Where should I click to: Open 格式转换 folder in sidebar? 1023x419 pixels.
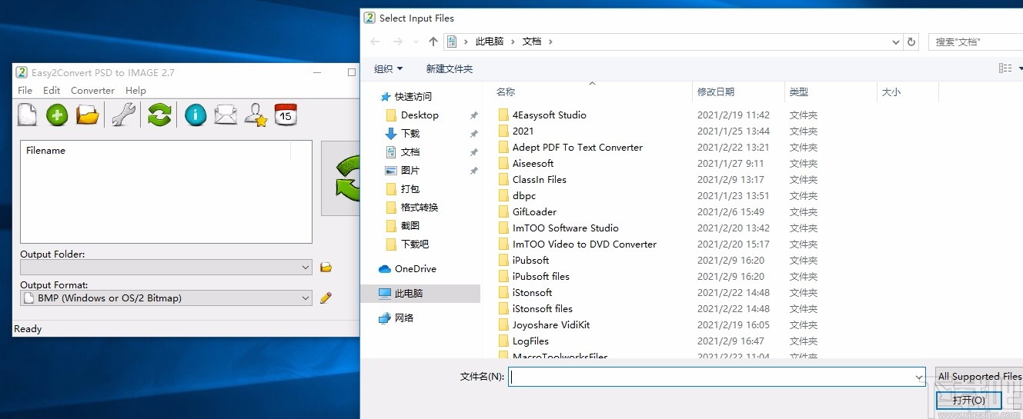[x=420, y=208]
